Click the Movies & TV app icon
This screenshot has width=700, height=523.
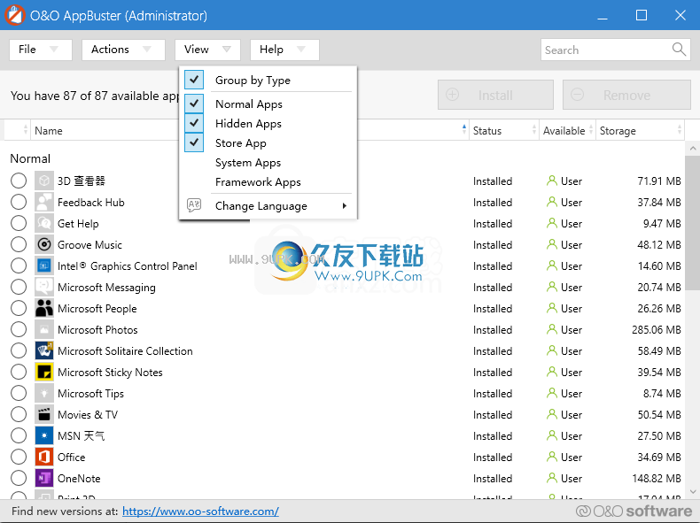(x=44, y=415)
